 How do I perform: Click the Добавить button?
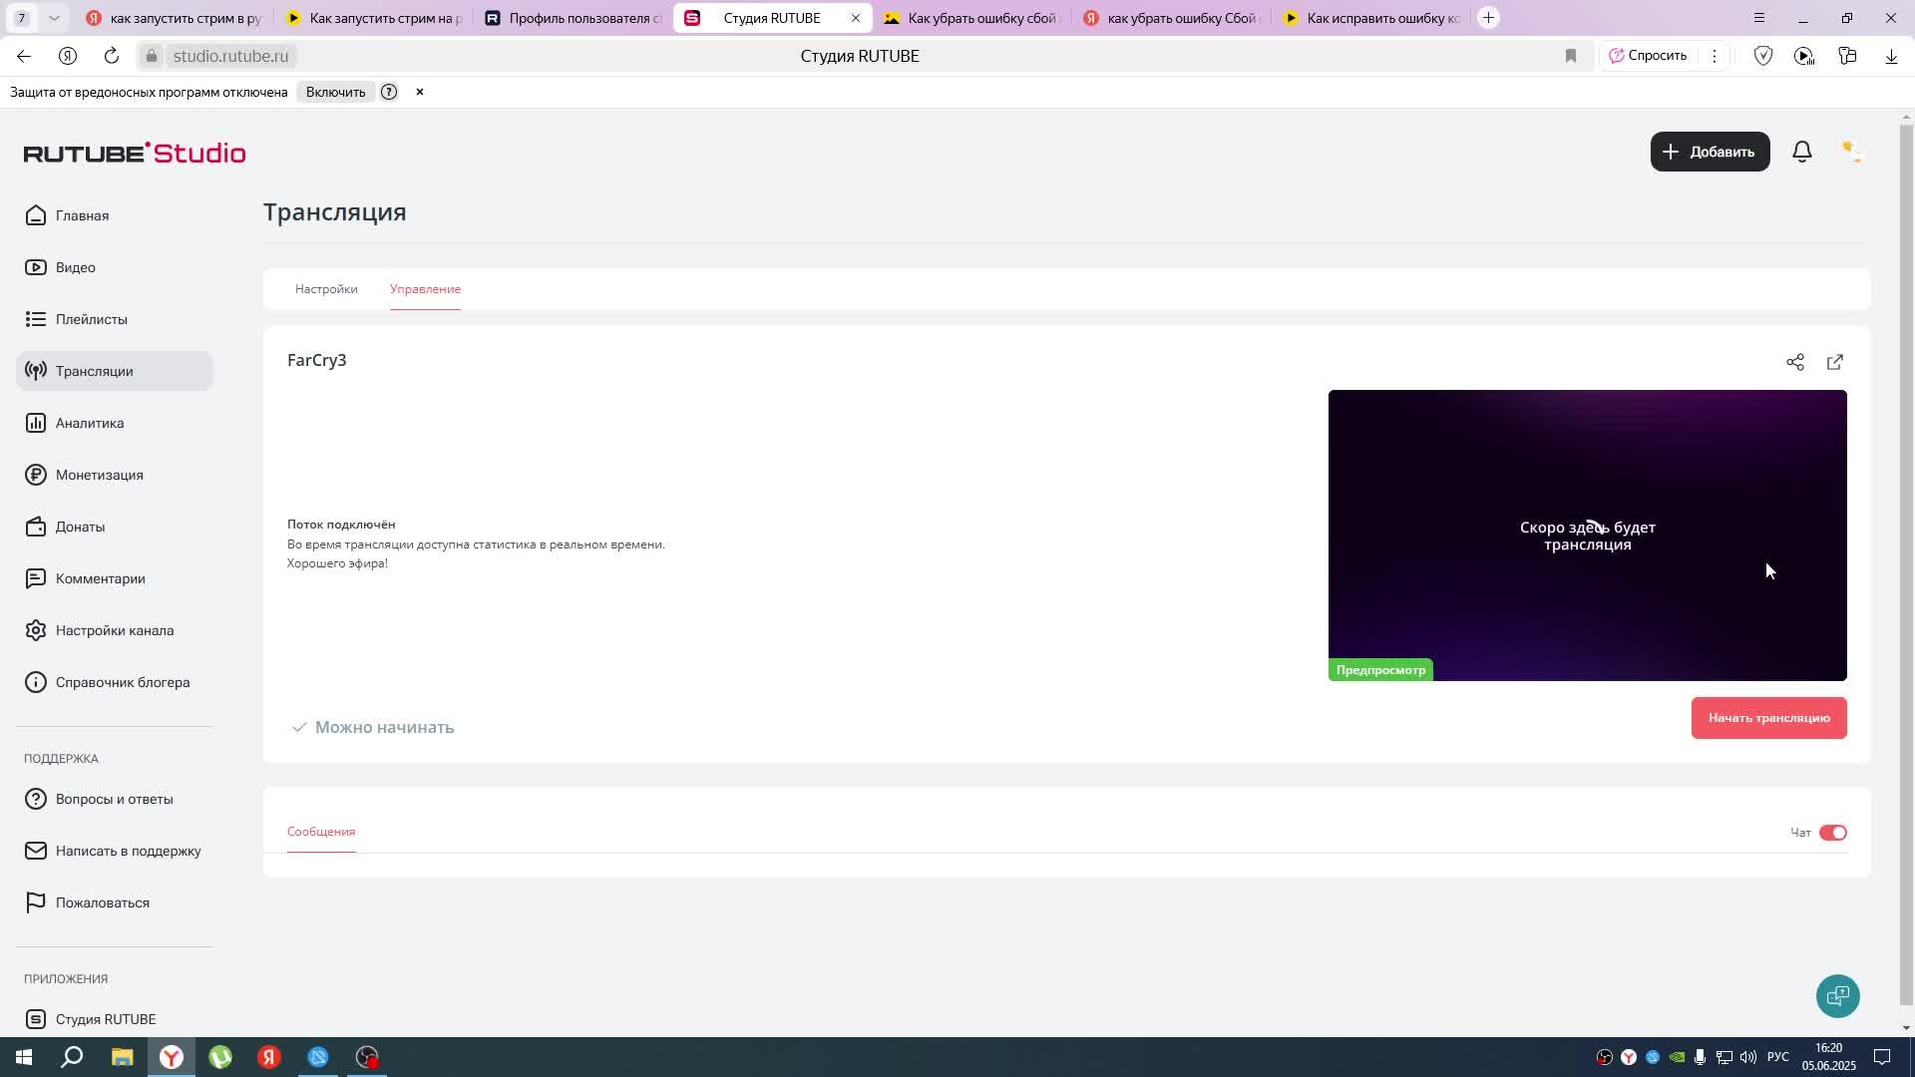pos(1710,152)
